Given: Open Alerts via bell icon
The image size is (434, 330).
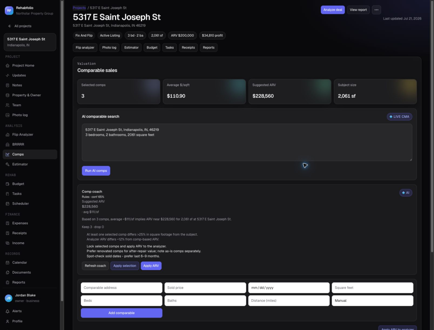Looking at the screenshot, I should coord(8,311).
